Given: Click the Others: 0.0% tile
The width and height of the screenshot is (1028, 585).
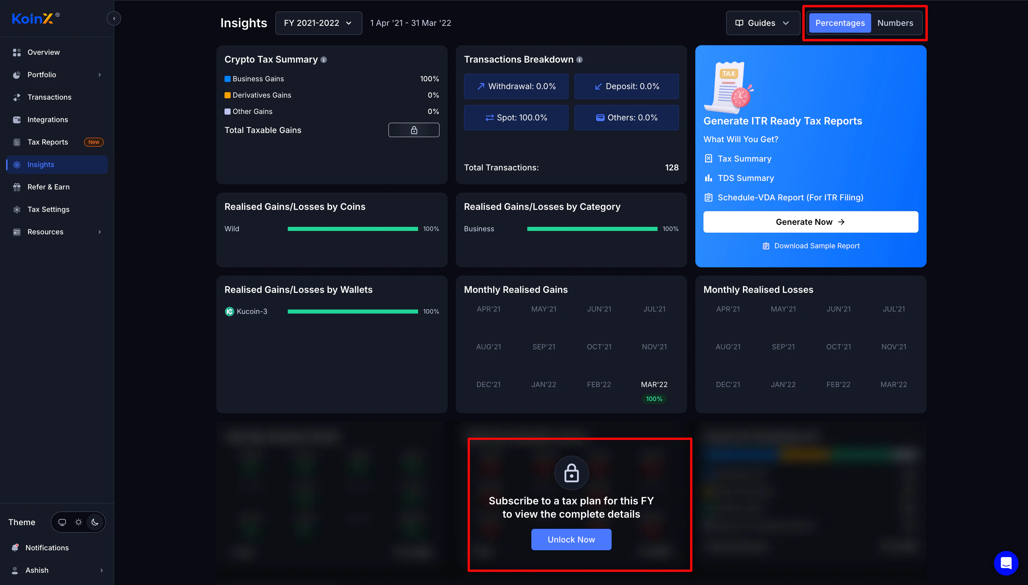Looking at the screenshot, I should 626,118.
